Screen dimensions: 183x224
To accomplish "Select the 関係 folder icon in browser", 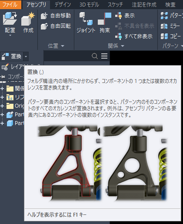I will click(x=10, y=89).
